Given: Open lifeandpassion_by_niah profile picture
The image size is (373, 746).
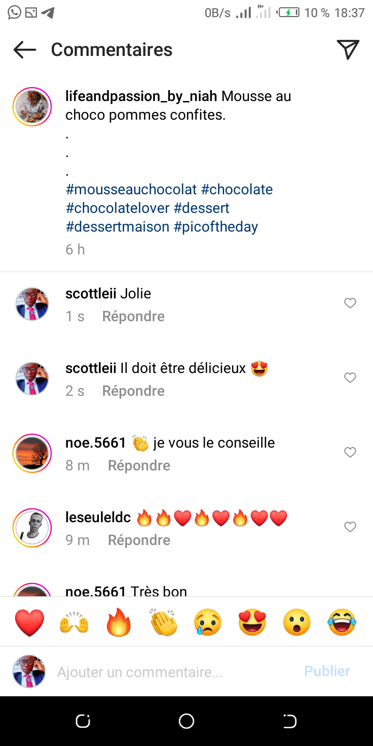Looking at the screenshot, I should click(32, 107).
